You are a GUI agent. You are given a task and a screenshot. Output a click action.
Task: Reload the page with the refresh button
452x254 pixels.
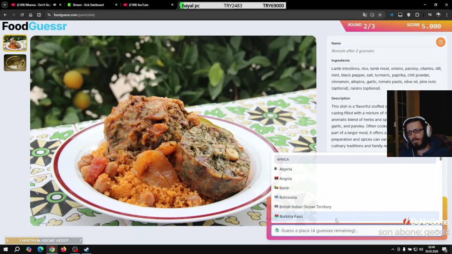tap(22, 15)
